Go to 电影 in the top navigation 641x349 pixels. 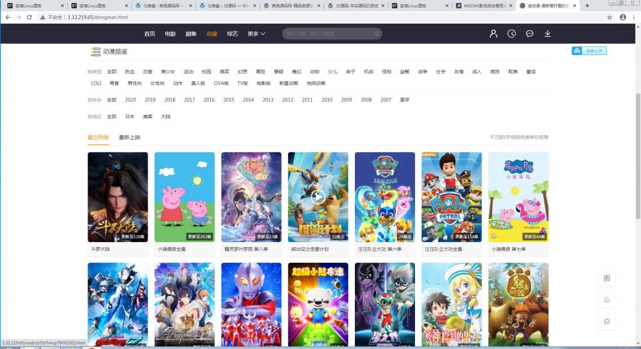click(170, 33)
